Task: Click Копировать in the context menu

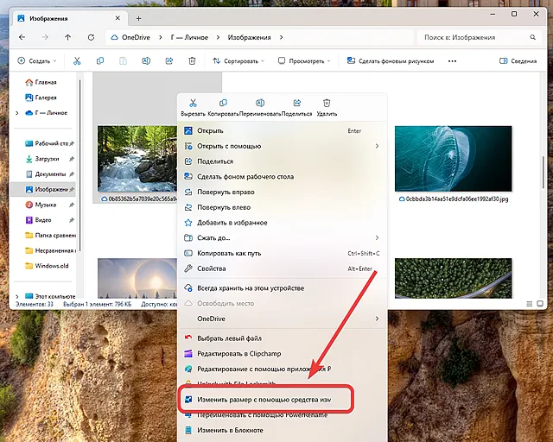Action: pyautogui.click(x=223, y=108)
